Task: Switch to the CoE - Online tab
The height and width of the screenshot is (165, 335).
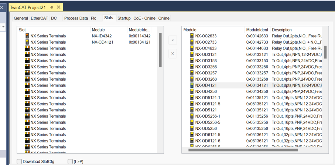Action: 144,18
